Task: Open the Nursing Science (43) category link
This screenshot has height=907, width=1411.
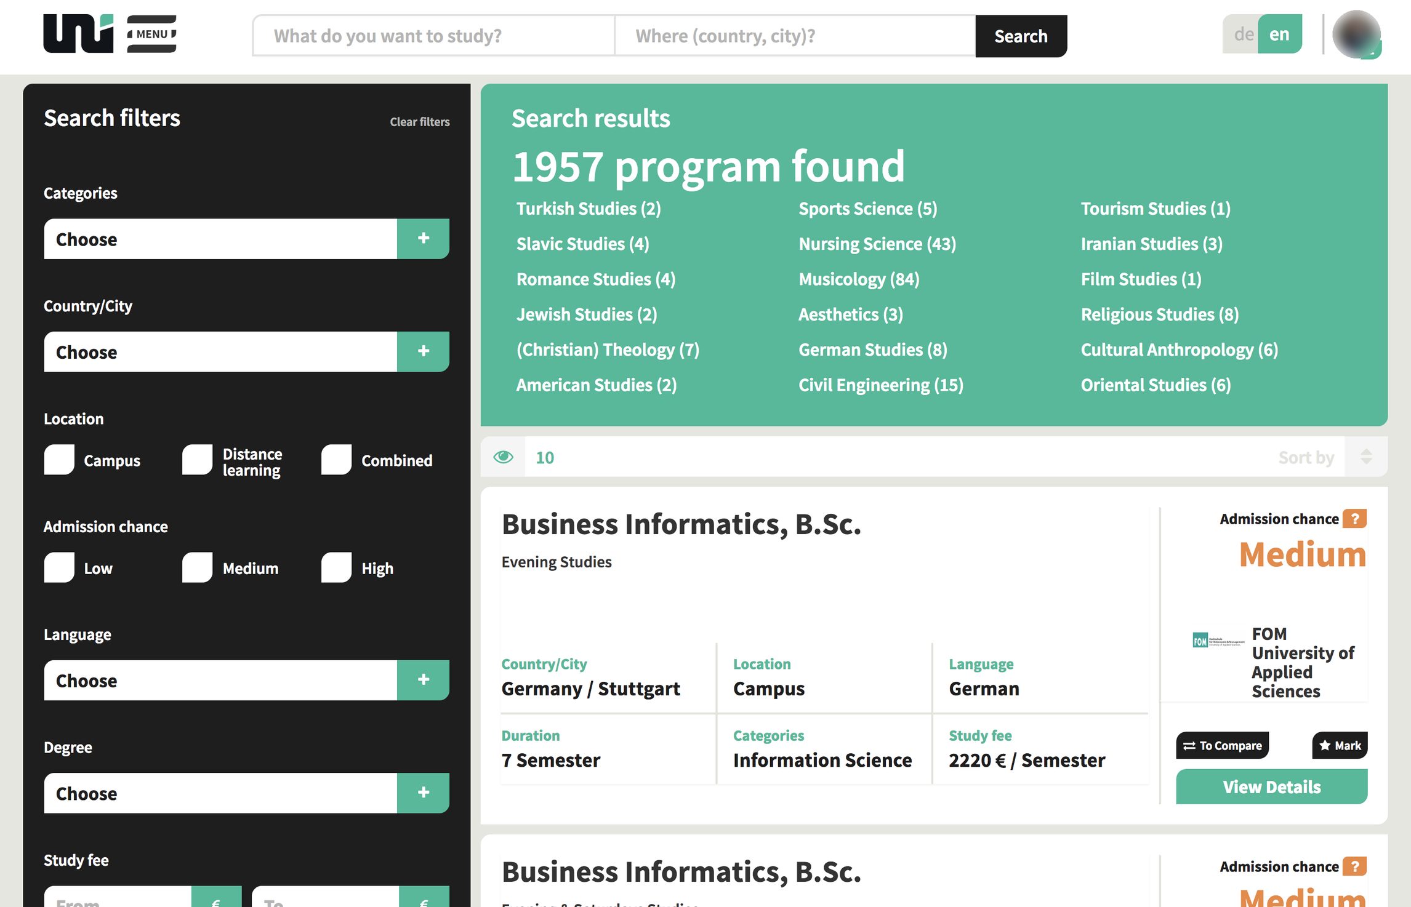Action: click(877, 244)
